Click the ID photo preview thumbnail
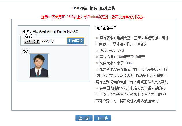182x126 pixels. (39, 65)
